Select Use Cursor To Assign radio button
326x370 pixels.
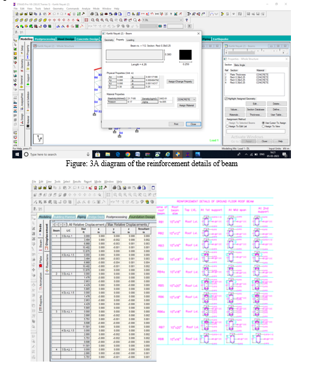point(263,123)
